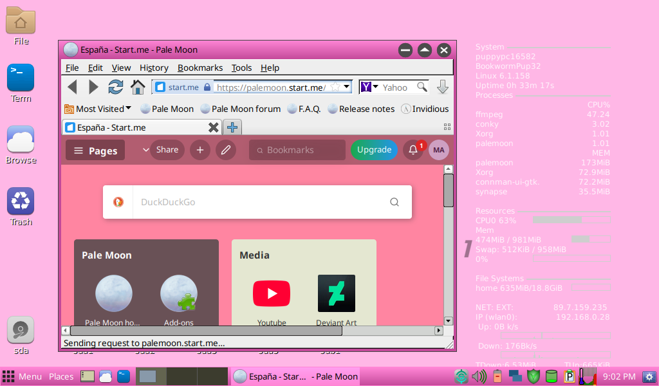Go to the Home page icon
Image resolution: width=659 pixels, height=386 pixels.
pos(138,87)
